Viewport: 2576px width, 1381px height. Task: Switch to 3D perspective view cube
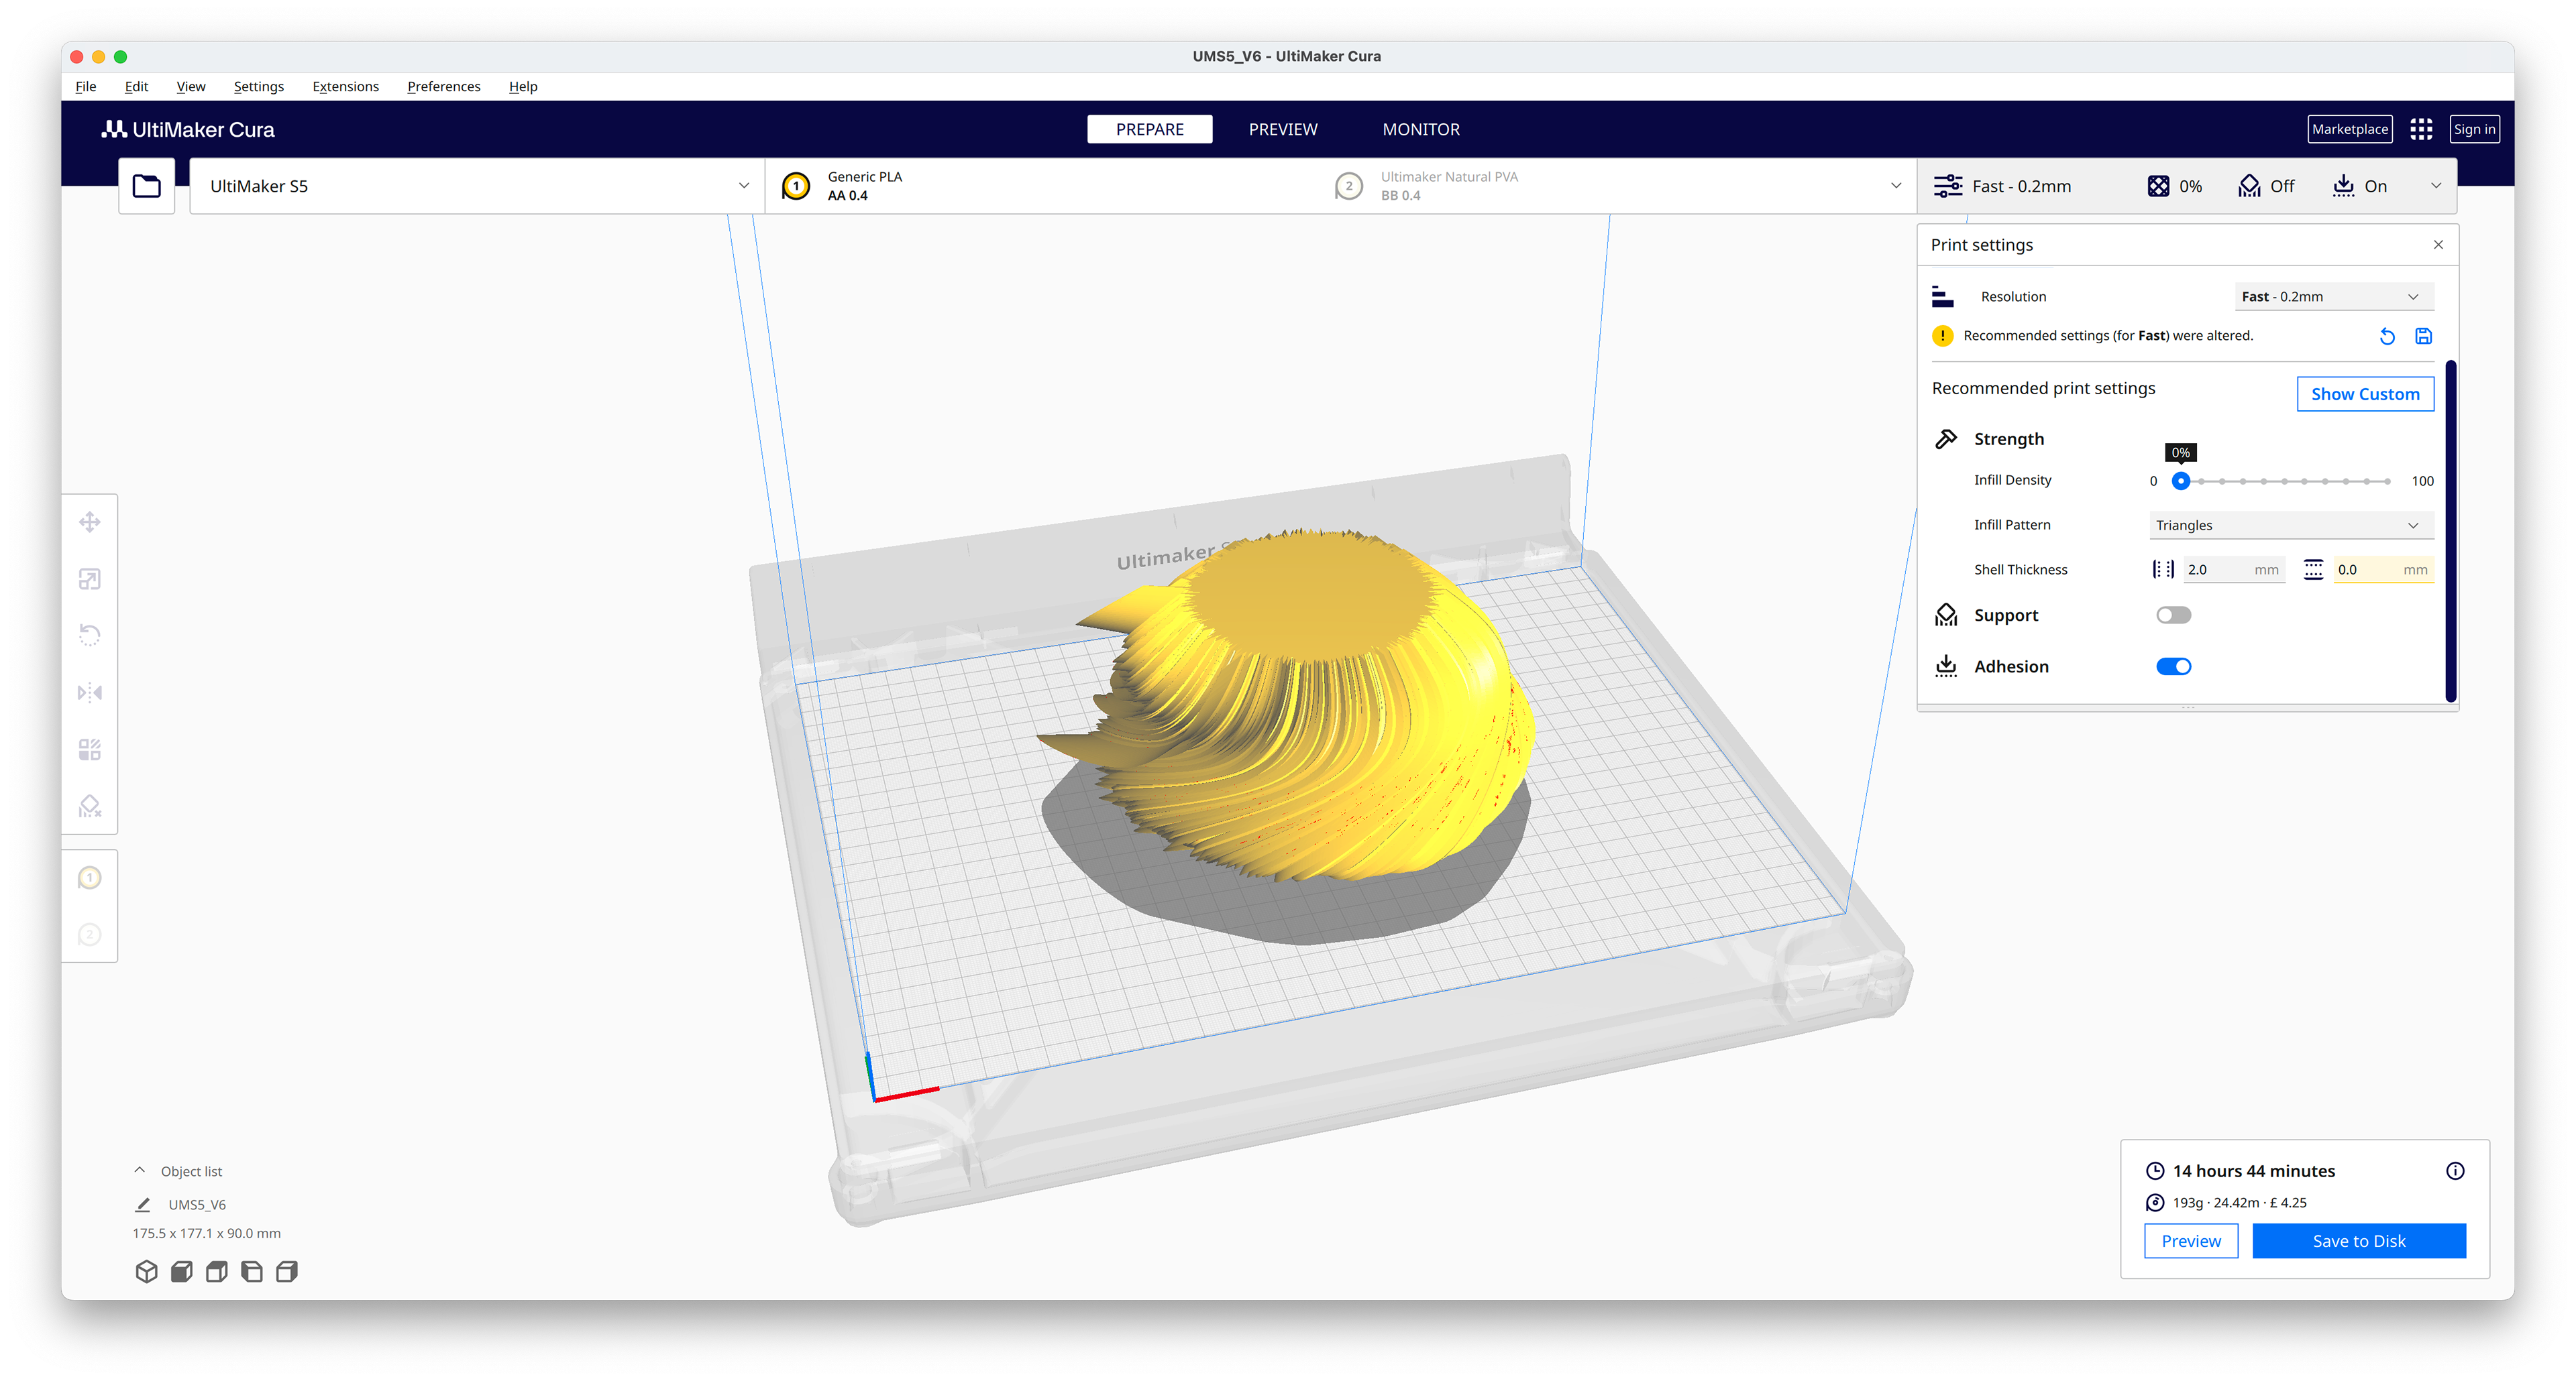(147, 1271)
